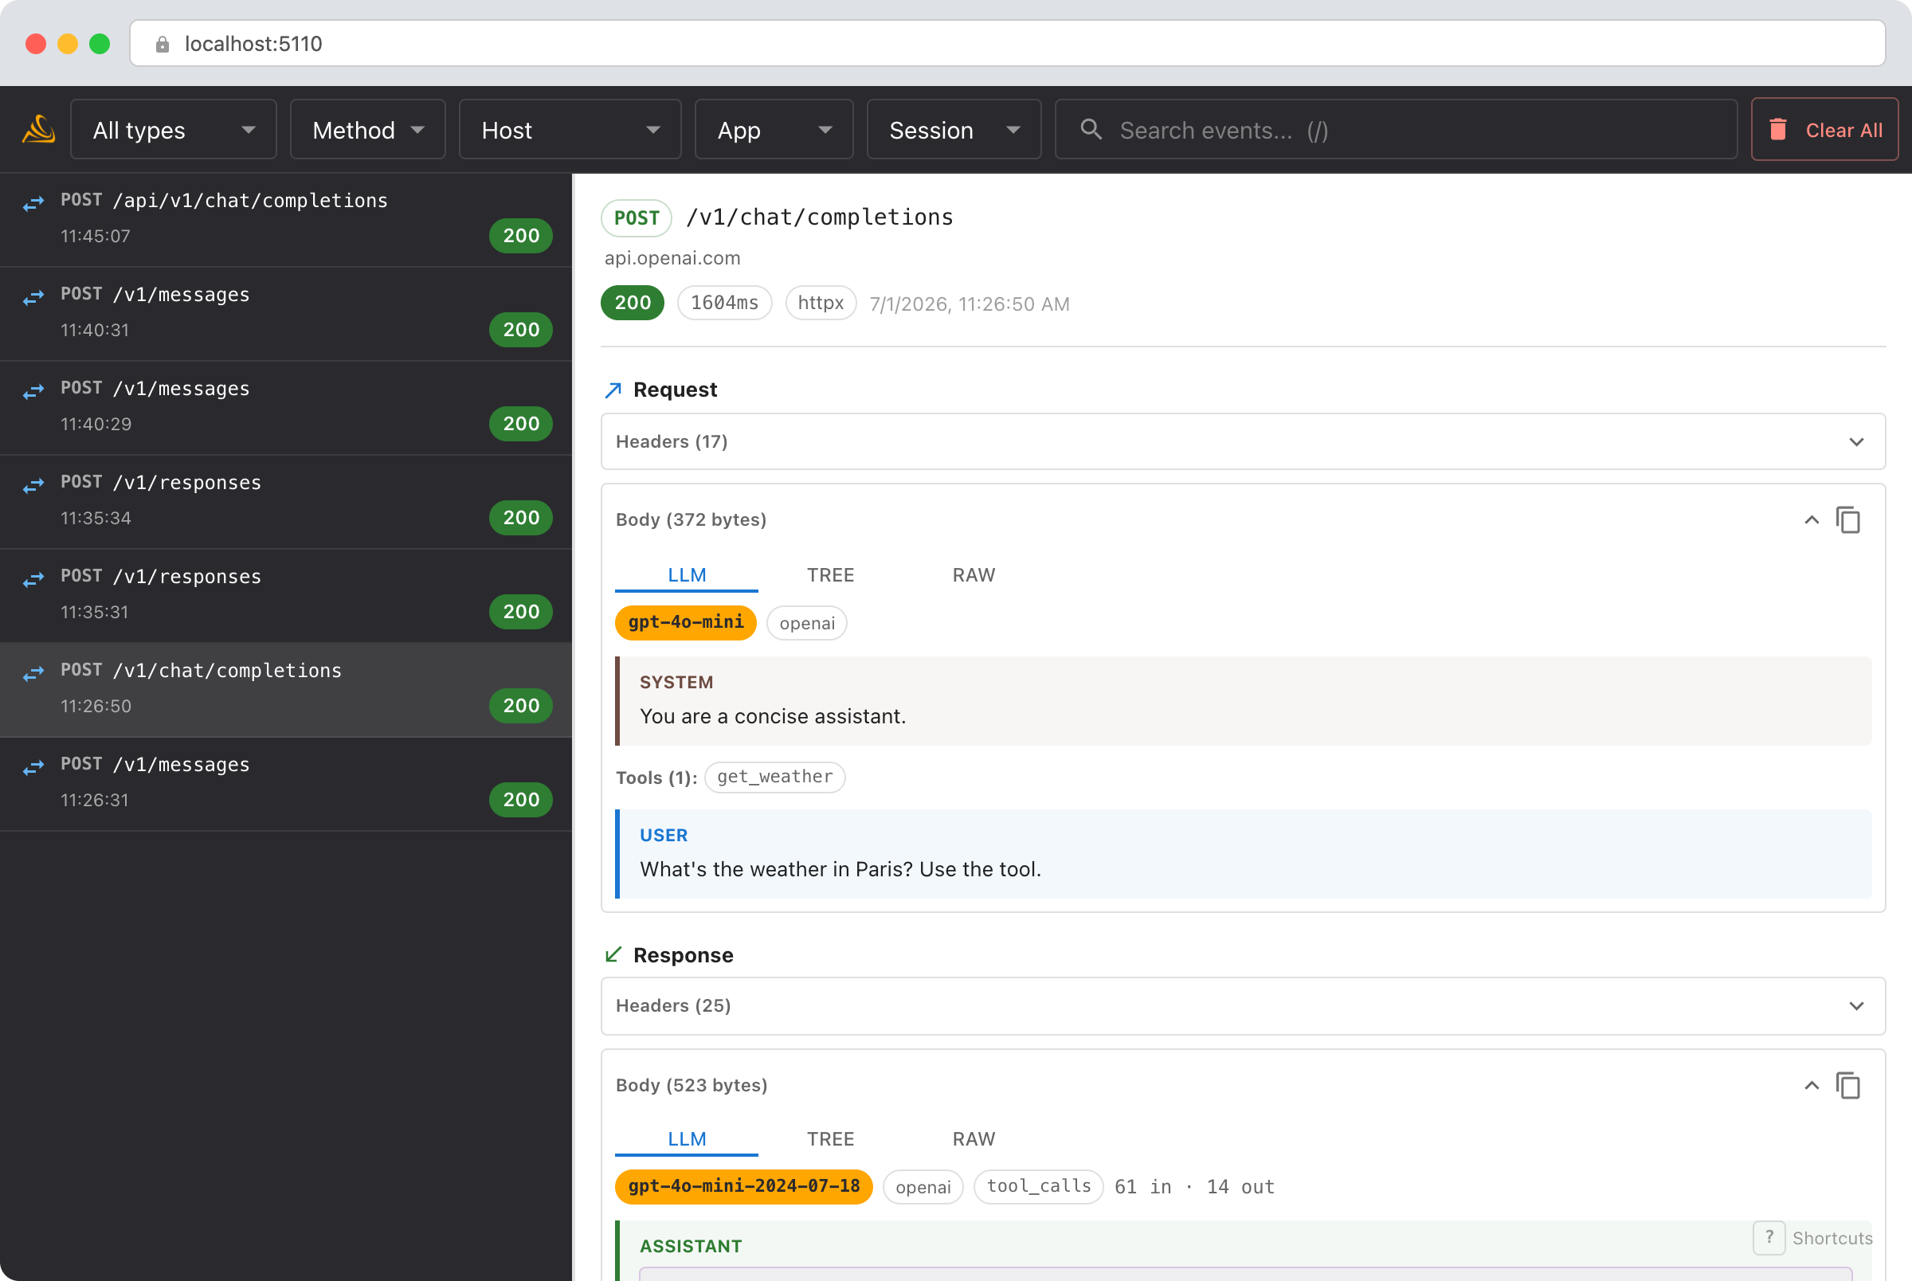Click the USER message about Paris weather
Viewport: 1912px width, 1281px height.
pyautogui.click(x=1243, y=854)
